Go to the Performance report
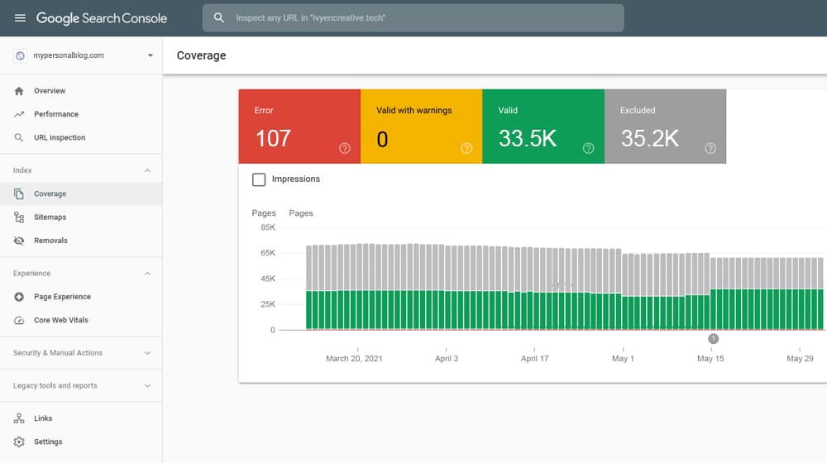This screenshot has width=827, height=463. click(81, 114)
